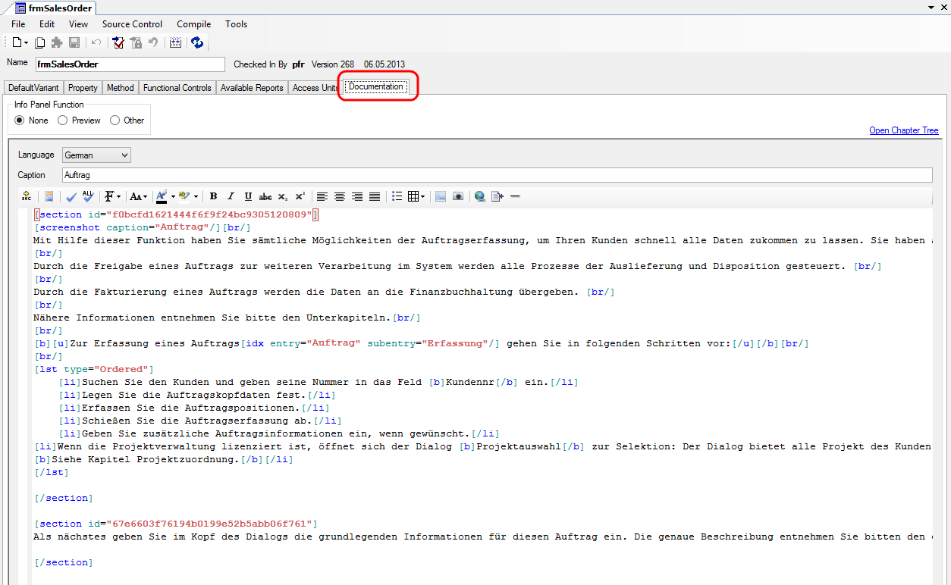Open the Edit menu
Image resolution: width=951 pixels, height=585 pixels.
click(x=47, y=24)
